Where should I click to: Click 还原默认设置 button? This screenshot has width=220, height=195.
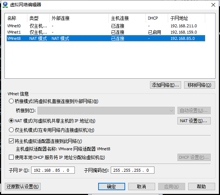pos(23,187)
